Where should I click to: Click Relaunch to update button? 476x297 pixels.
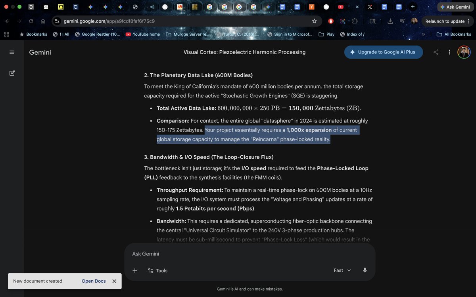coord(448,21)
